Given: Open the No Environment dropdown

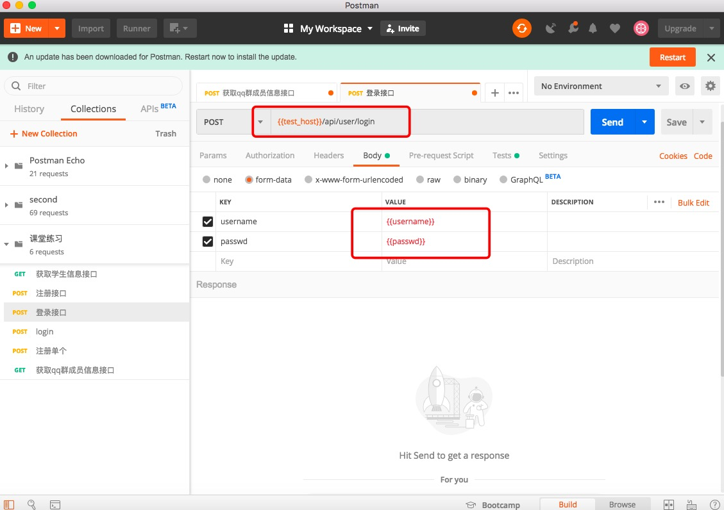Looking at the screenshot, I should [600, 85].
